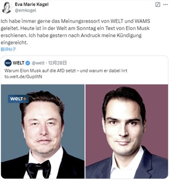Click the tweet line starting 'Ich habe immer gerne'
This screenshot has height=181, width=171.
75,21
